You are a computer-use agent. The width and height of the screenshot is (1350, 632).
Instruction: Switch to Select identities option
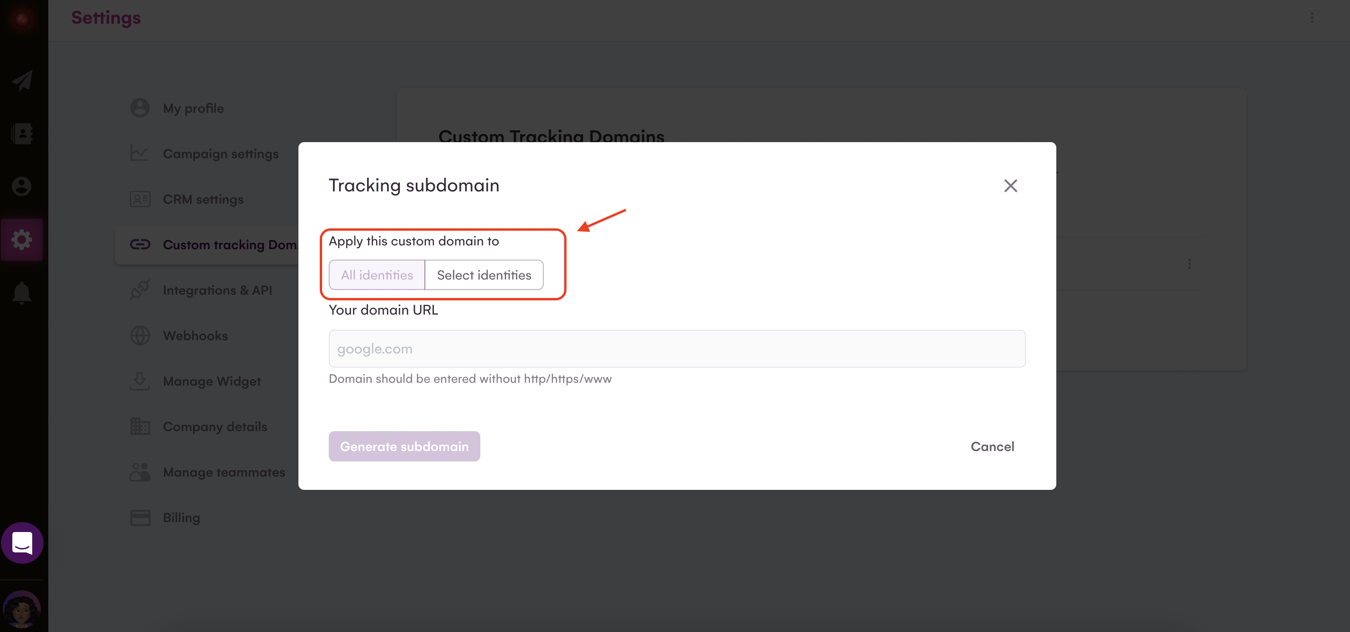coord(484,275)
